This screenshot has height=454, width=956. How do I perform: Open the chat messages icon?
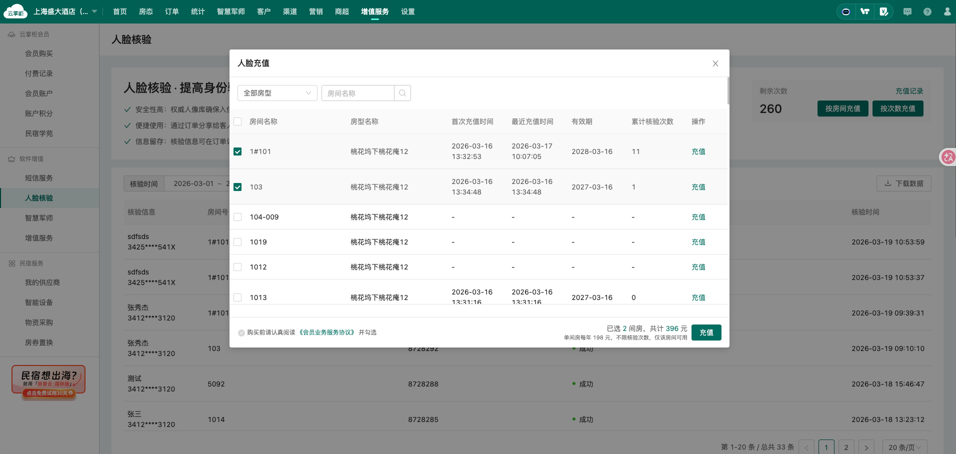(907, 11)
